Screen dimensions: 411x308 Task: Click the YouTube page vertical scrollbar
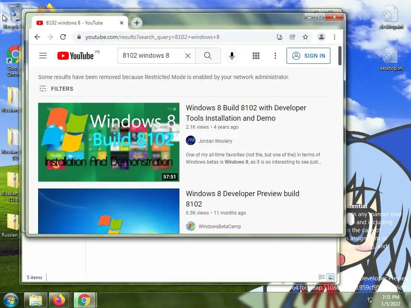tap(340, 56)
